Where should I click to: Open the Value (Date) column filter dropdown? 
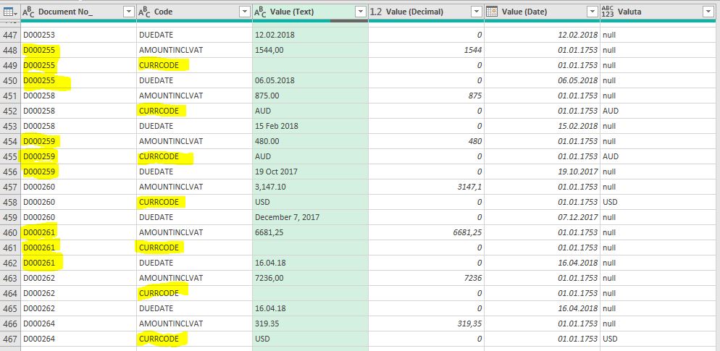pos(593,12)
